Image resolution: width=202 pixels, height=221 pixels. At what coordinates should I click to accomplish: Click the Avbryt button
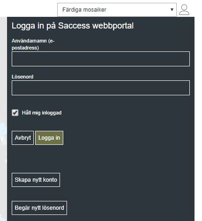[x=22, y=138]
